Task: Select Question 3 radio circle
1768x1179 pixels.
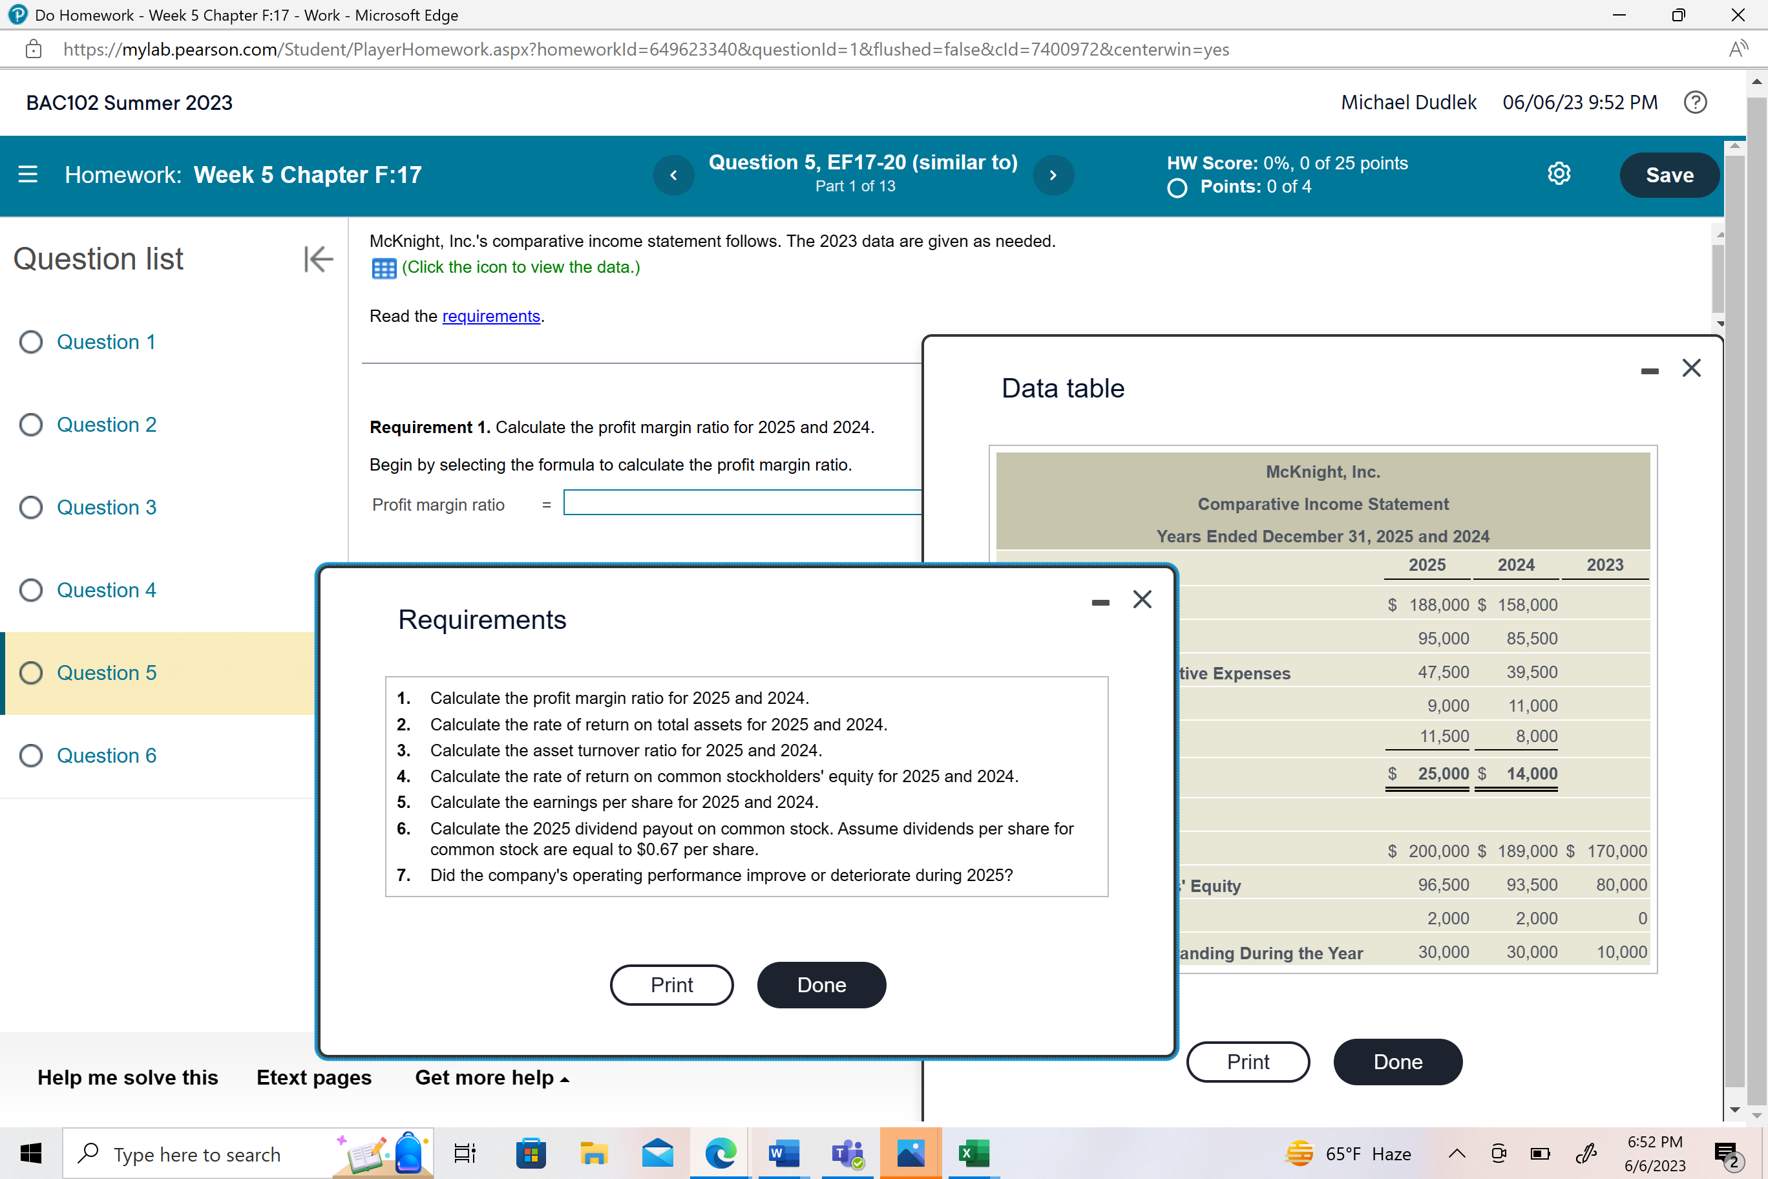Action: (31, 507)
